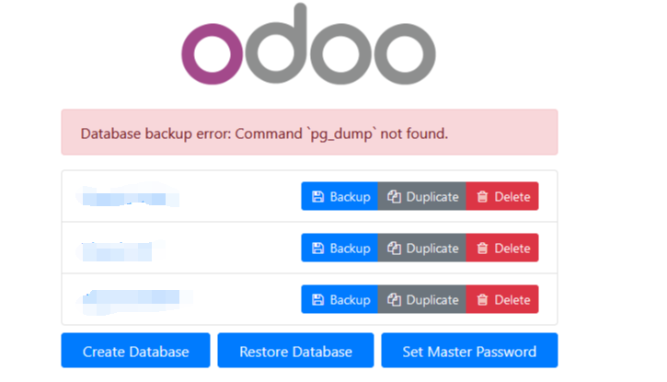This screenshot has height=382, width=667.
Task: Click the Set Master Password button
Action: [469, 351]
